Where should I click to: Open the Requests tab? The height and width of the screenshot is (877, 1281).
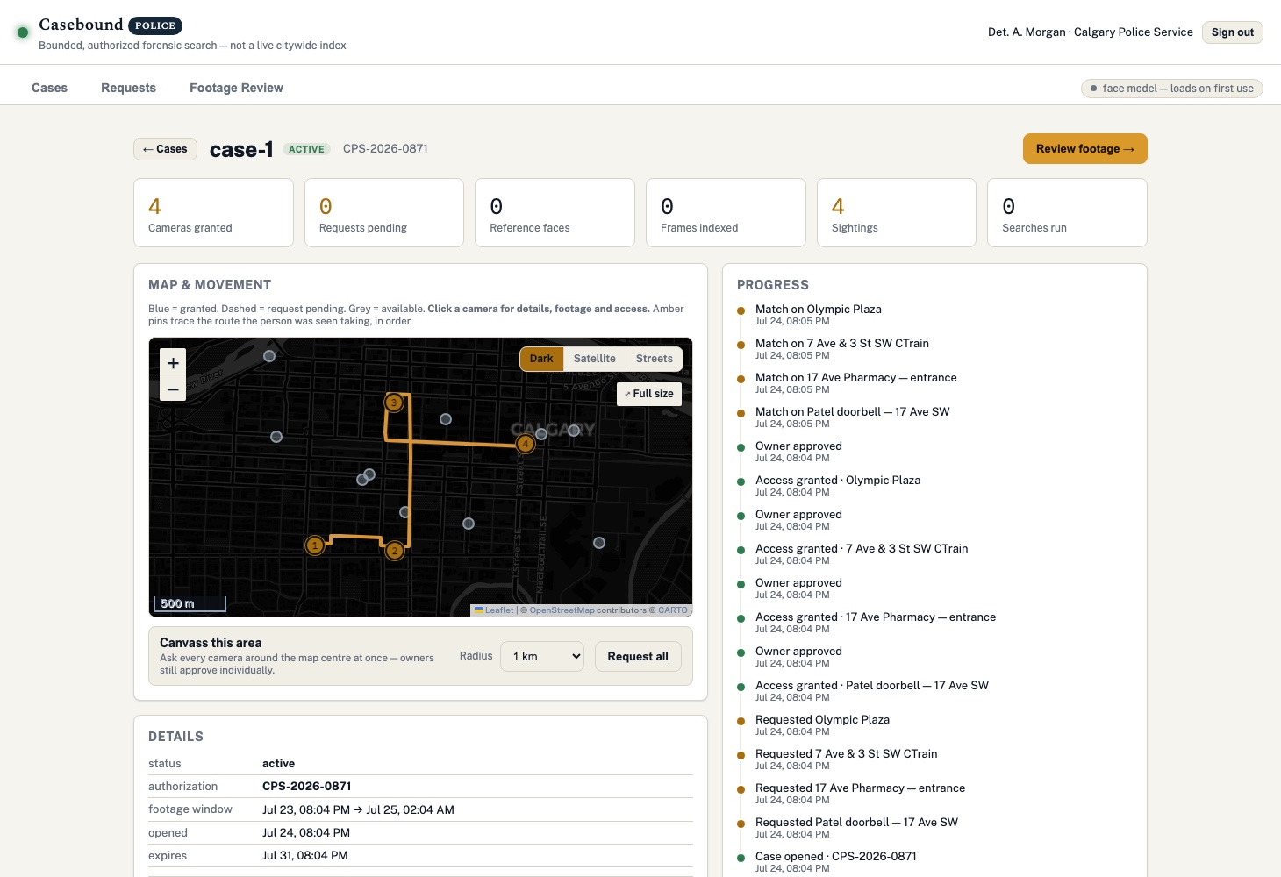click(x=128, y=88)
